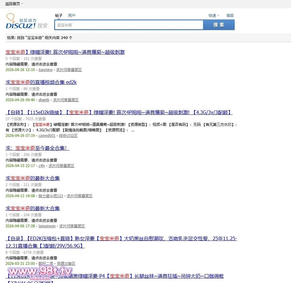Open 求片问答悬赏区 next to shentk
291x283 pixels.
coord(66,100)
